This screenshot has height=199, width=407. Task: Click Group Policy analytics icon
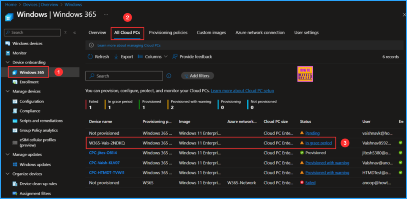[15, 130]
